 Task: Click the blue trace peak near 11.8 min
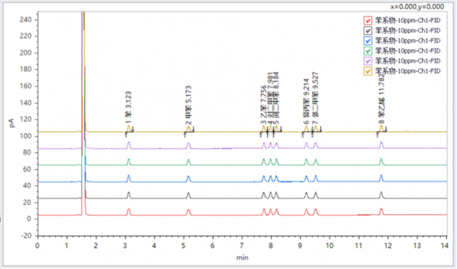381,178
